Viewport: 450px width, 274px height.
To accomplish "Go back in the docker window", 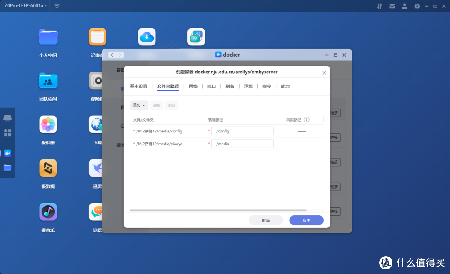I will [112, 55].
